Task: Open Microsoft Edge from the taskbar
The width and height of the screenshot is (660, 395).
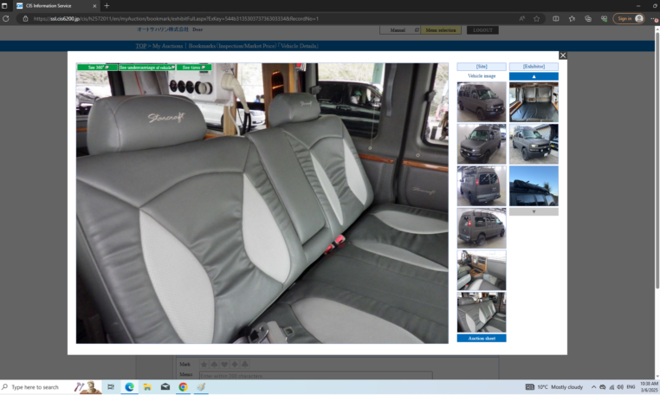Action: tap(129, 387)
